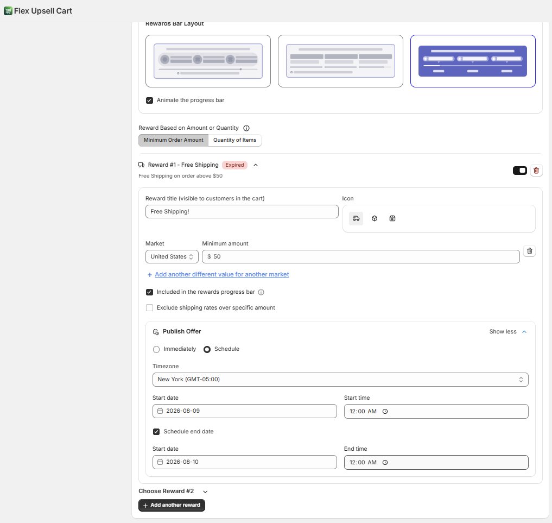Click Add another reward button
This screenshot has height=523, width=552.
[x=172, y=506]
